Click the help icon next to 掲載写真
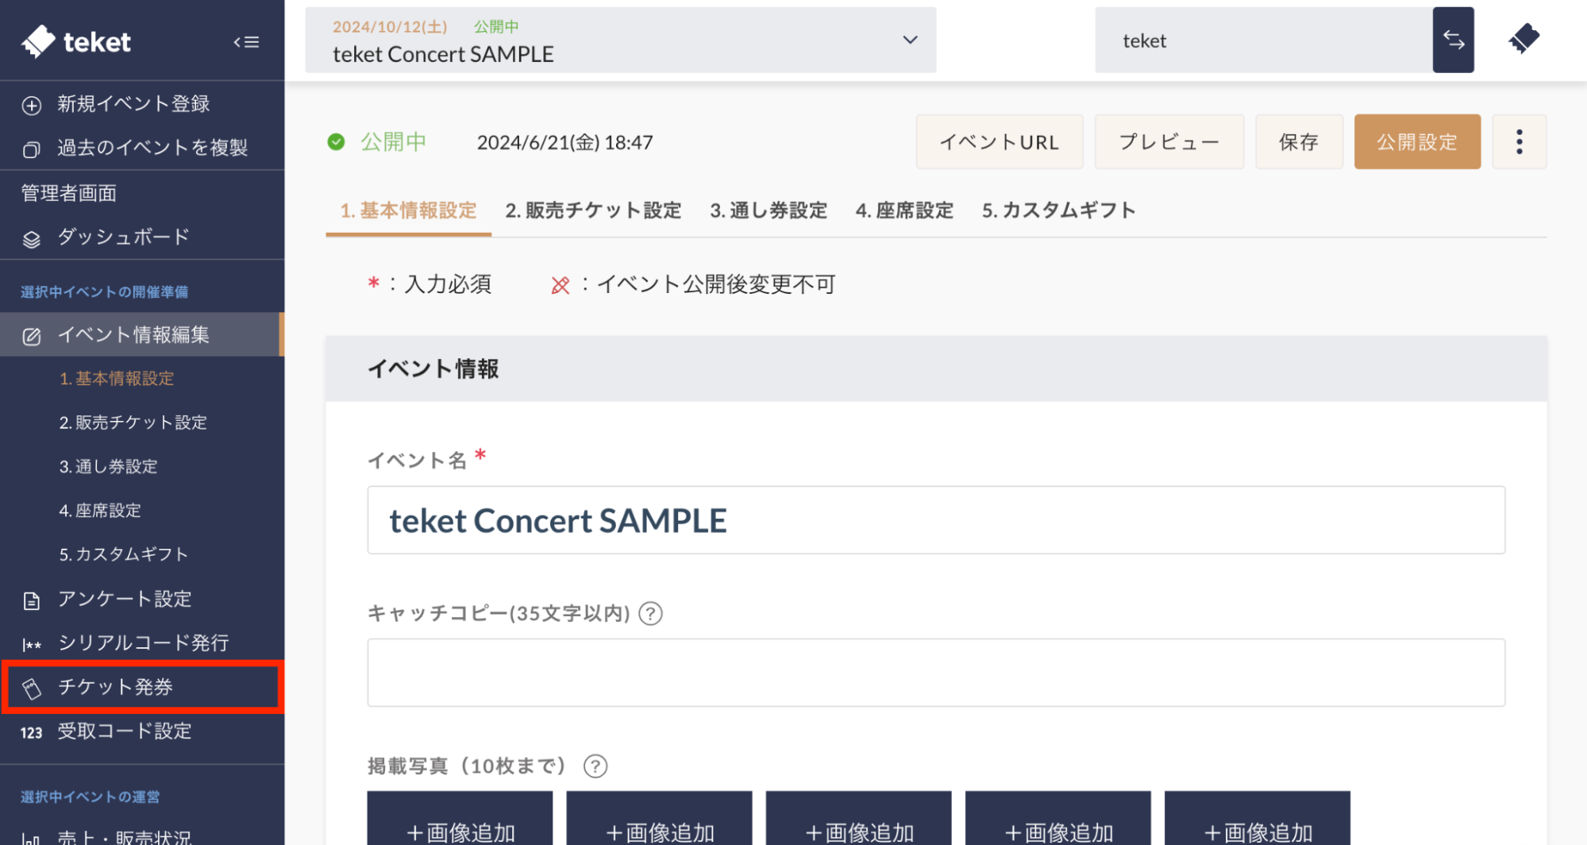The height and width of the screenshot is (845, 1587). 595,766
